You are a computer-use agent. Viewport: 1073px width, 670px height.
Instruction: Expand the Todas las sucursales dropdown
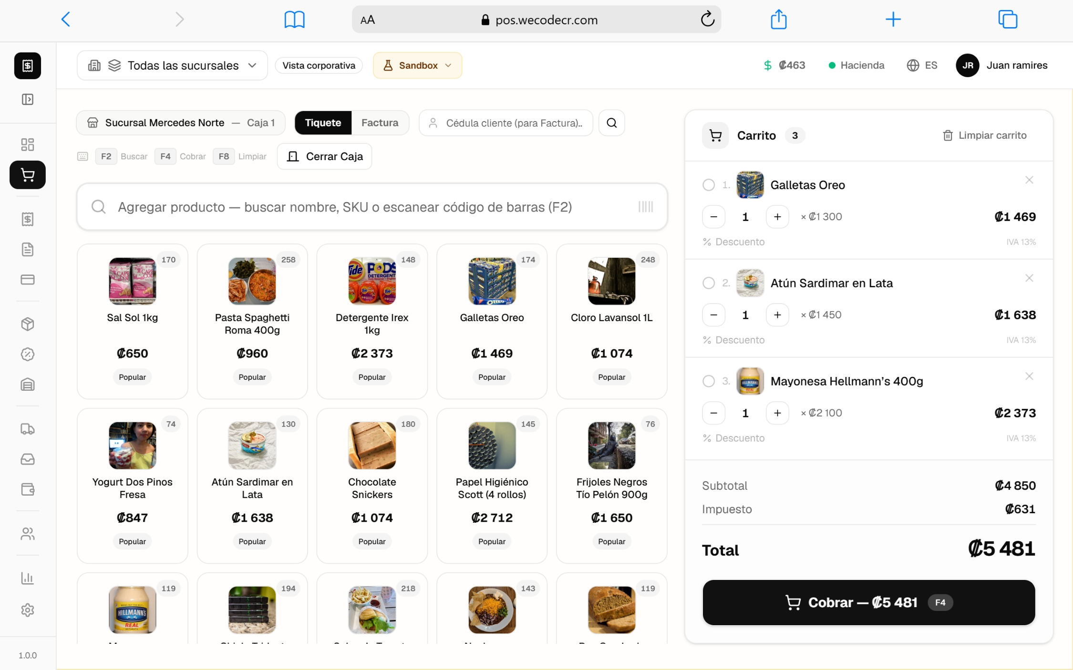[172, 65]
